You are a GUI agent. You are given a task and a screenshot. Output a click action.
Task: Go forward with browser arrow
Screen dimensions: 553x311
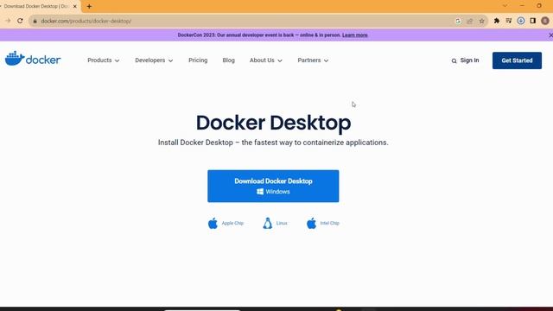point(8,21)
